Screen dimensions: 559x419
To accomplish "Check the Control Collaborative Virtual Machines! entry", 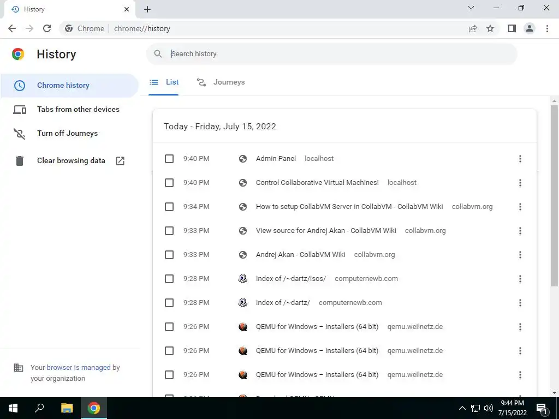I will (169, 183).
